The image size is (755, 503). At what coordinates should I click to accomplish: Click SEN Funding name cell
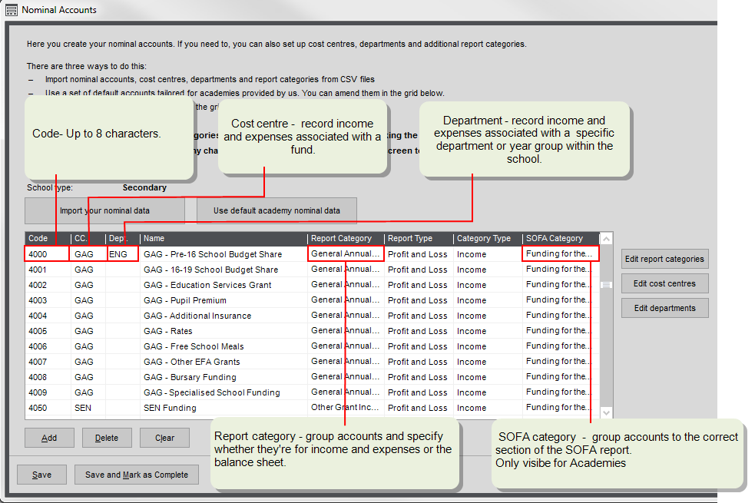click(x=224, y=409)
